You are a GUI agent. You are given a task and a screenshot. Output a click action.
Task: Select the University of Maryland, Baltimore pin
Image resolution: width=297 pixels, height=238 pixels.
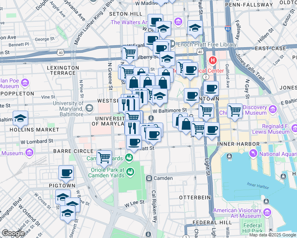point(89,108)
